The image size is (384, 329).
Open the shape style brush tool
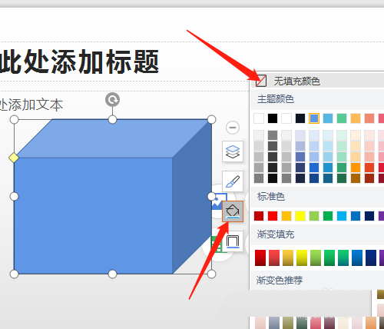(x=233, y=181)
